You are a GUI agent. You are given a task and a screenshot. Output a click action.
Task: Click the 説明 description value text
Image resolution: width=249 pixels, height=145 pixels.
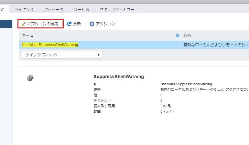point(204,89)
